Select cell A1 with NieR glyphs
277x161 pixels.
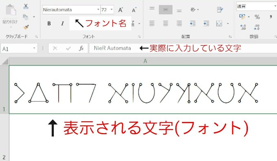point(143,90)
